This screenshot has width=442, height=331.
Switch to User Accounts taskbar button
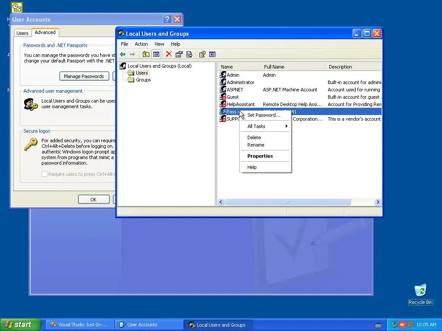(149, 325)
